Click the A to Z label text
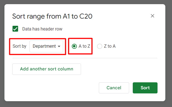The height and width of the screenshot is (107, 172). pyautogui.click(x=84, y=46)
